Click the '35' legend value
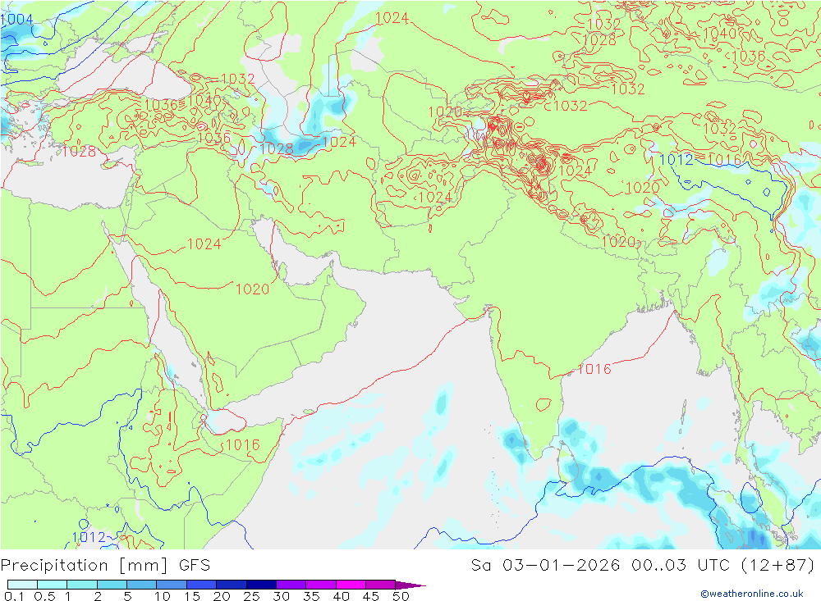The width and height of the screenshot is (821, 601). 311,596
